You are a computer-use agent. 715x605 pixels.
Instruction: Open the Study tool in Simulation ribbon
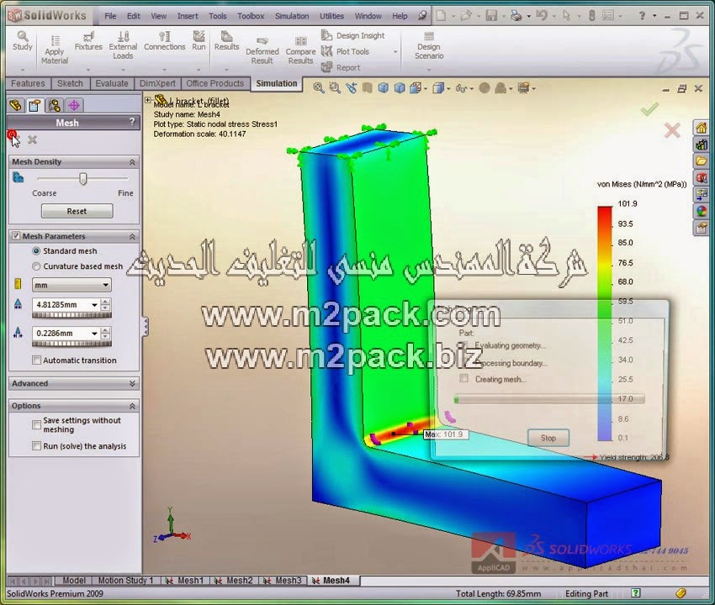coord(23,41)
